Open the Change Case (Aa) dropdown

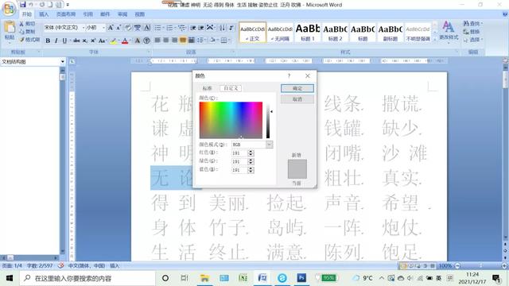[x=103, y=41]
